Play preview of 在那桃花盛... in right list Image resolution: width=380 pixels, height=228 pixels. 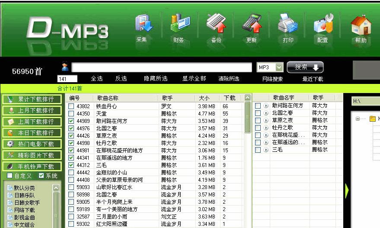click(x=266, y=135)
